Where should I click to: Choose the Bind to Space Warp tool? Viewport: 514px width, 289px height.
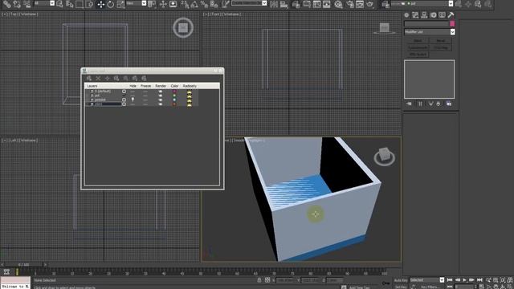click(27, 4)
